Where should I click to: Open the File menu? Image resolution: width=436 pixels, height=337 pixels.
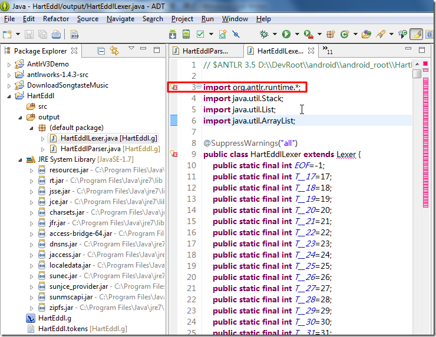(9, 19)
